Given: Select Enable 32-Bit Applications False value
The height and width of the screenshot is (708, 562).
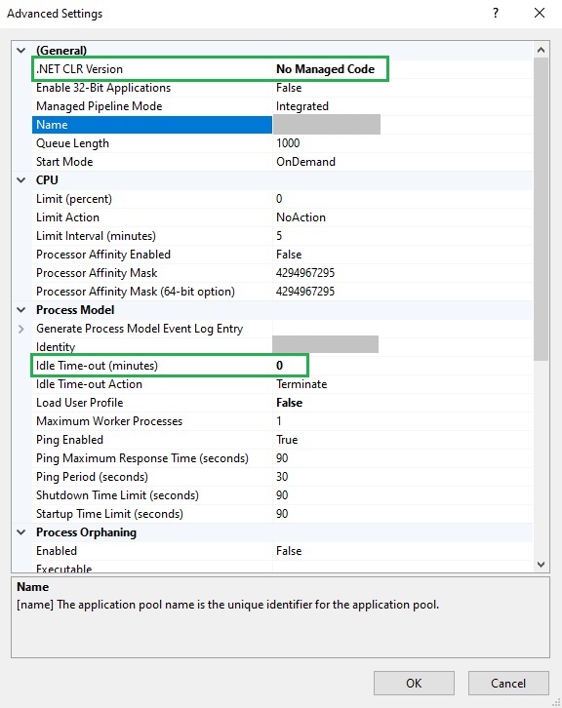Looking at the screenshot, I should coord(289,88).
